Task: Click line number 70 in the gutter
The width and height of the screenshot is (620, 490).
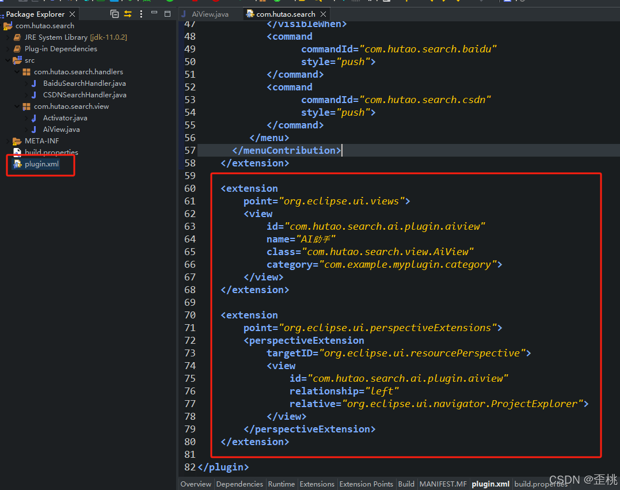Action: [x=190, y=315]
